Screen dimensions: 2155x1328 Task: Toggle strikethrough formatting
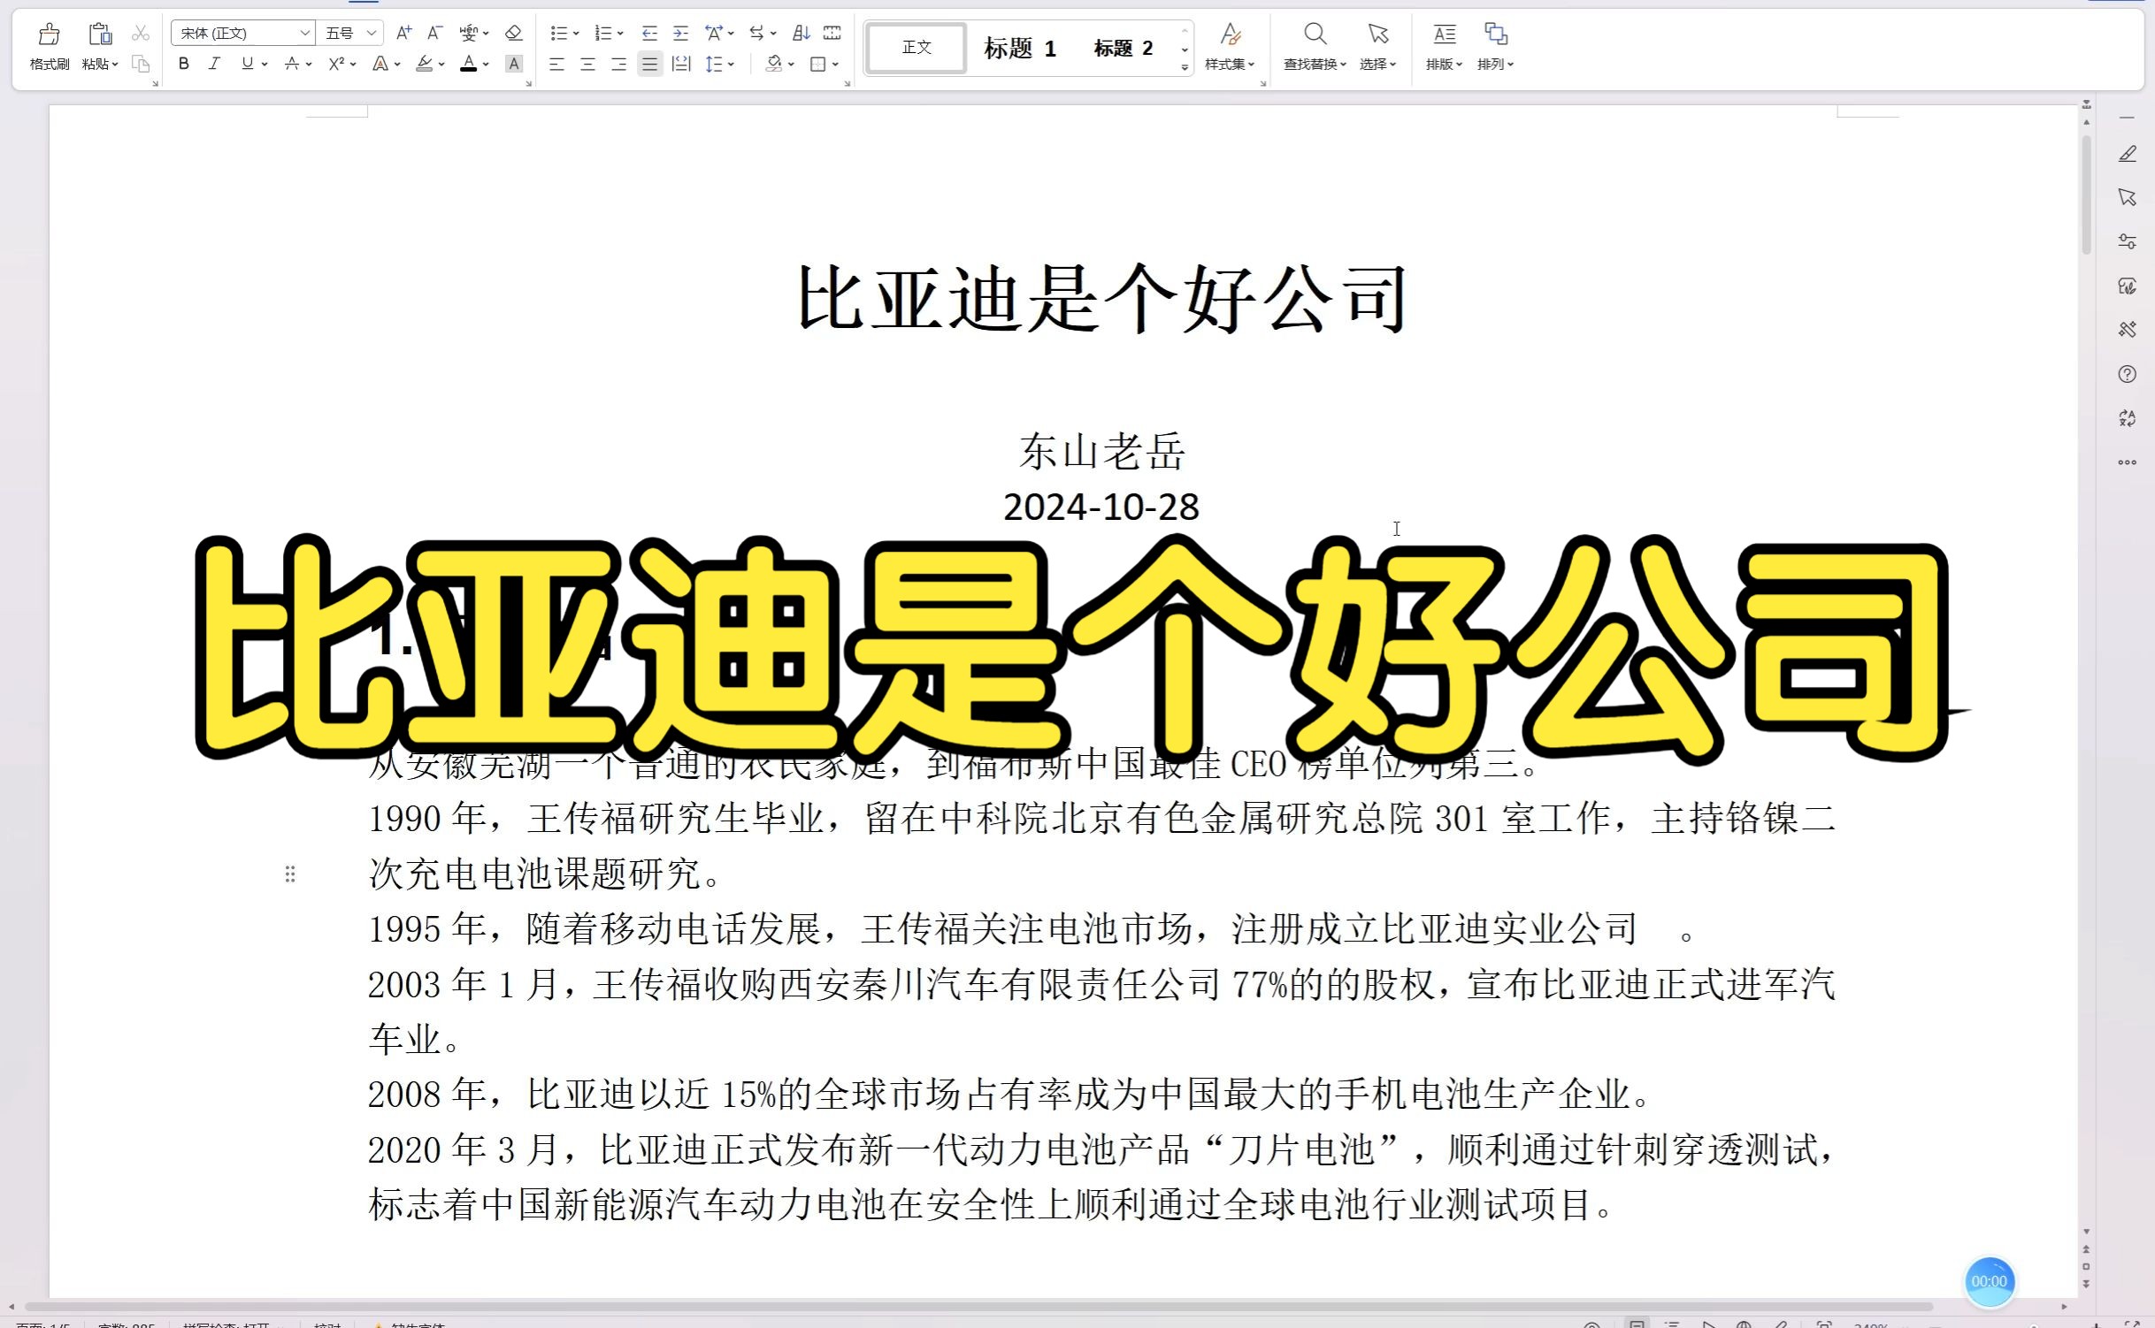291,64
